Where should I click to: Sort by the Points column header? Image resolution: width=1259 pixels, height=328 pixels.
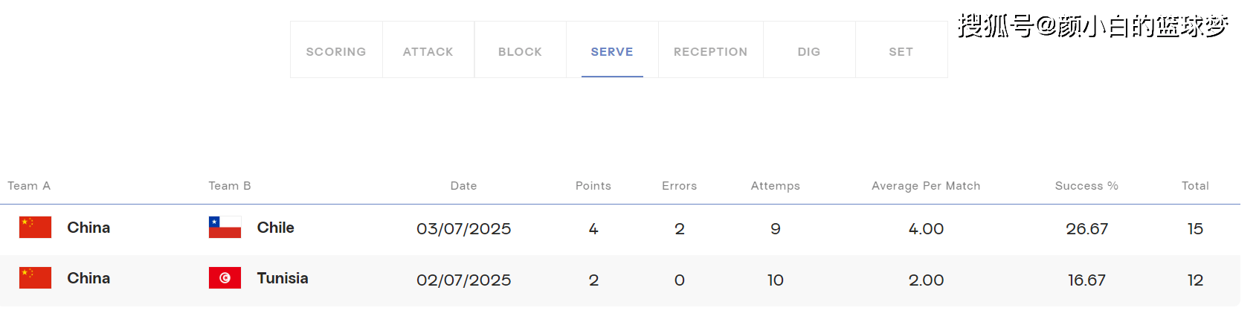pos(593,186)
